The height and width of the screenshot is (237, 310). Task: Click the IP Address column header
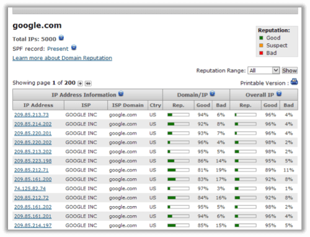(x=38, y=105)
